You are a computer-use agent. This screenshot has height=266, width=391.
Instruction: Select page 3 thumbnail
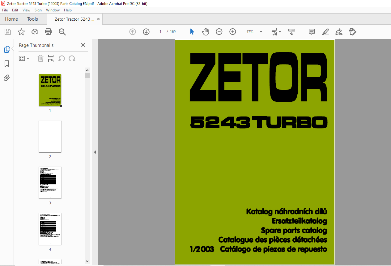click(x=50, y=182)
